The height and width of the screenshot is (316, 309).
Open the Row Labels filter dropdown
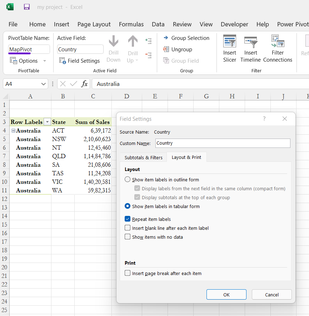pos(47,122)
